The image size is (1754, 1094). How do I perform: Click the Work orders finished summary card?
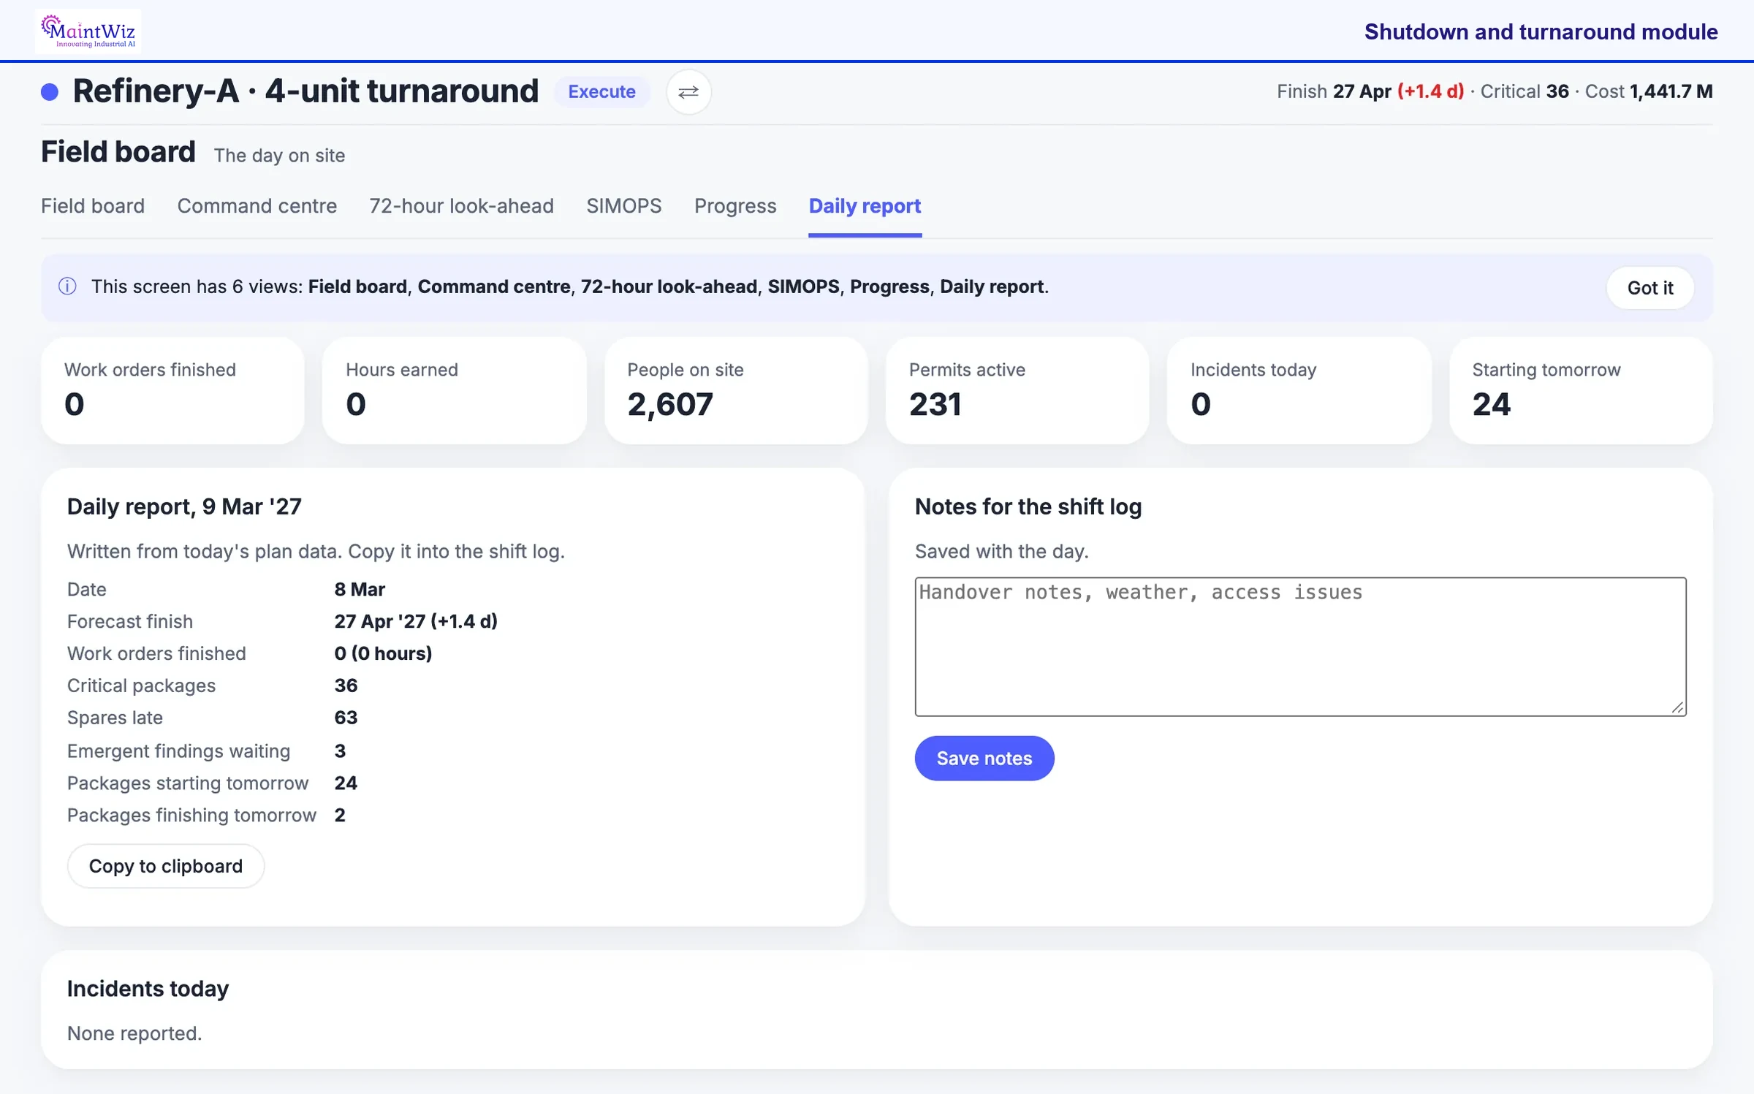pos(172,390)
